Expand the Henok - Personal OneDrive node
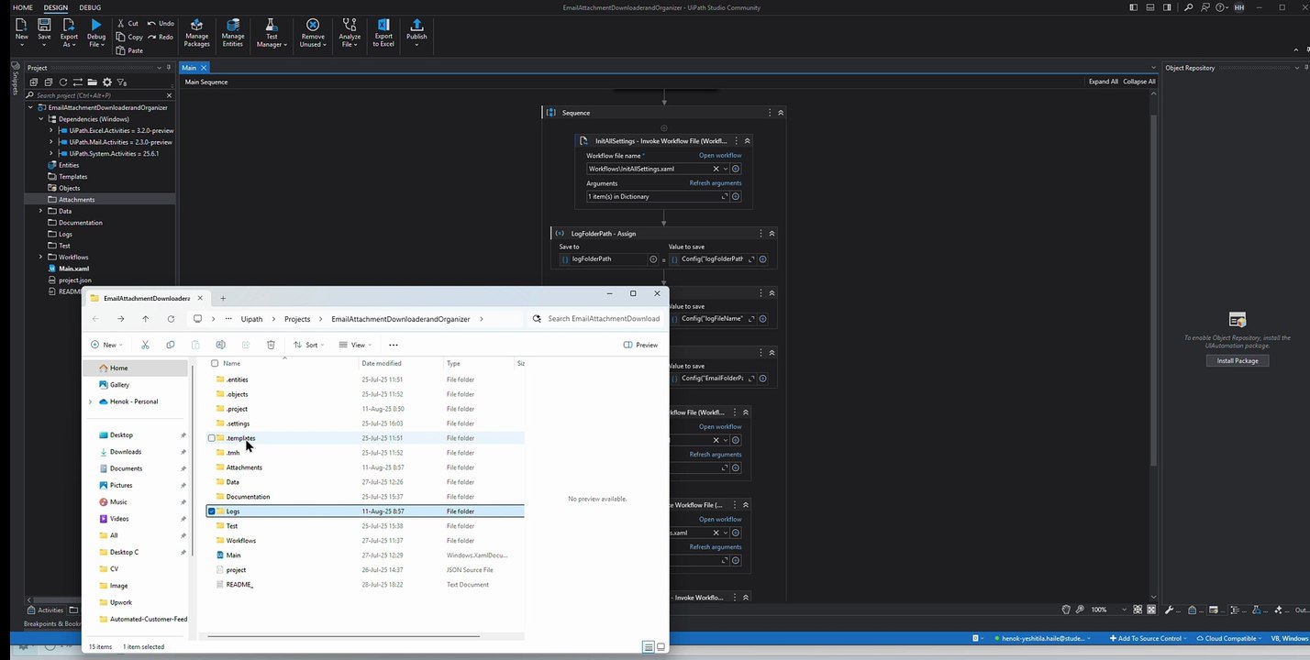This screenshot has height=660, width=1310. [x=90, y=401]
